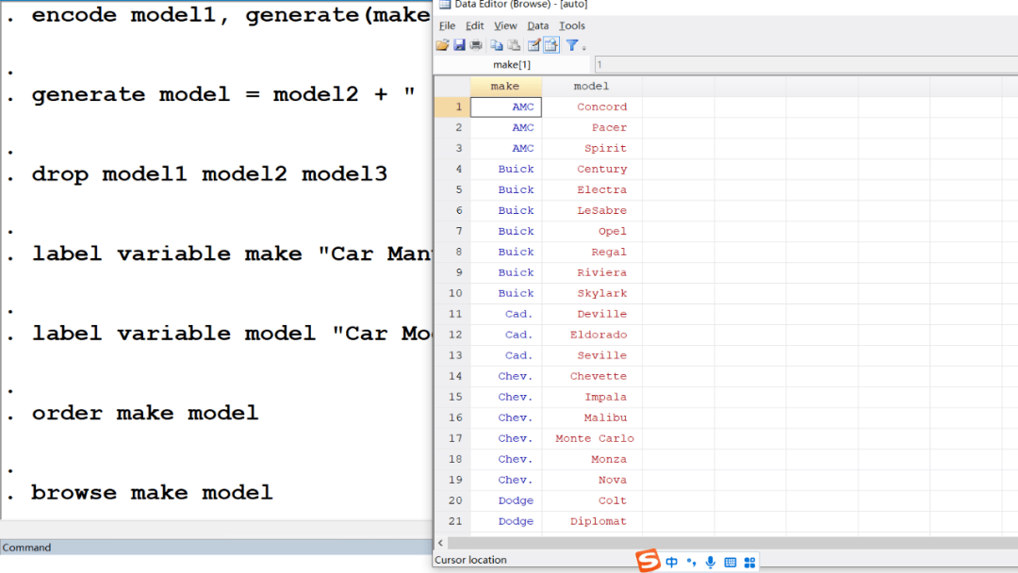Viewport: 1018px width, 573px height.
Task: Click the Paste toolbar icon
Action: tap(514, 45)
